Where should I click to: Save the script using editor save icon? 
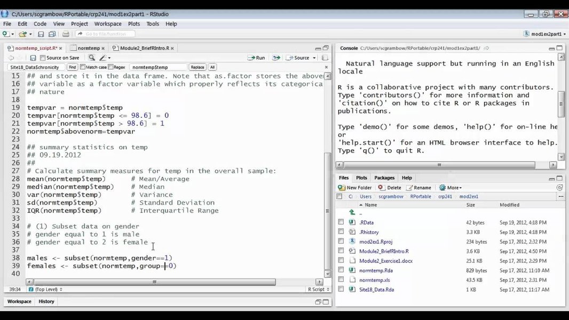click(x=33, y=58)
